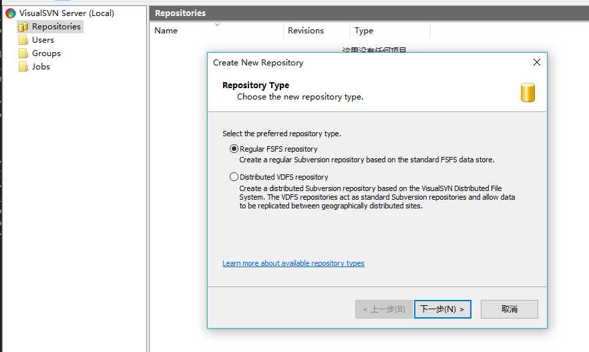Click the Groups folder icon
The image size is (589, 352).
tap(23, 53)
